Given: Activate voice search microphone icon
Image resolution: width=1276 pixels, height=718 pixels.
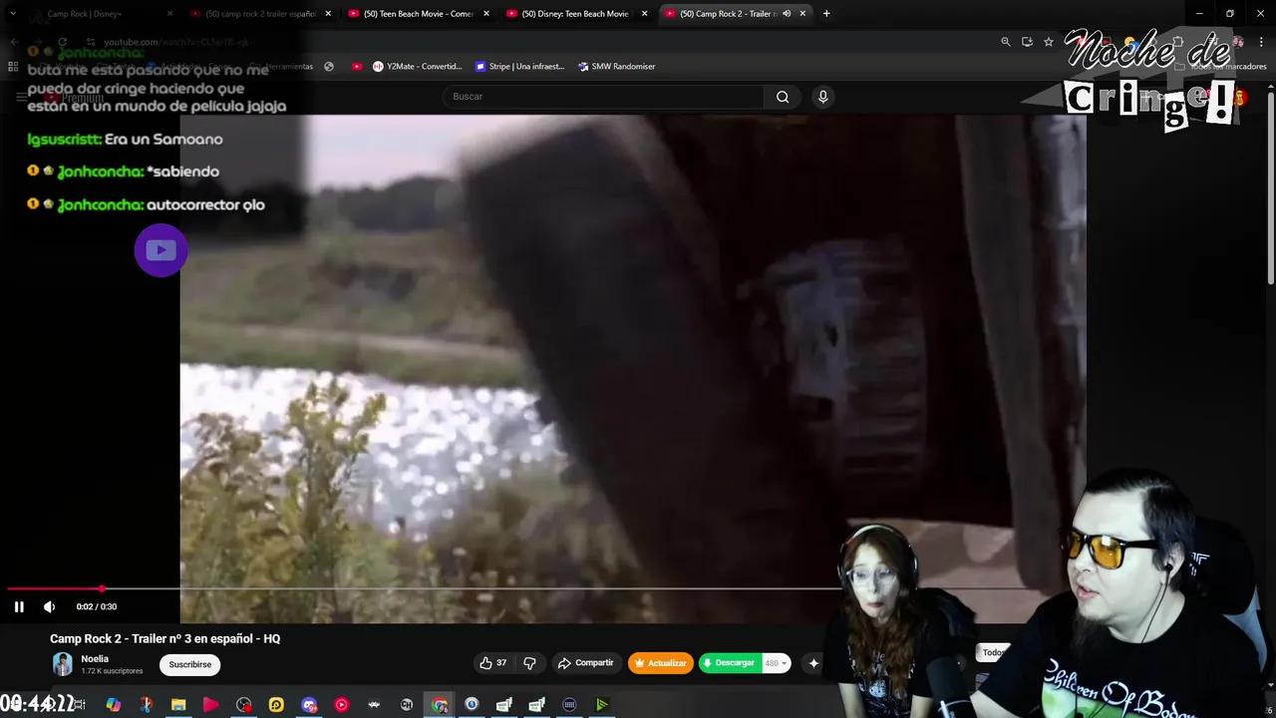Looking at the screenshot, I should coord(822,97).
